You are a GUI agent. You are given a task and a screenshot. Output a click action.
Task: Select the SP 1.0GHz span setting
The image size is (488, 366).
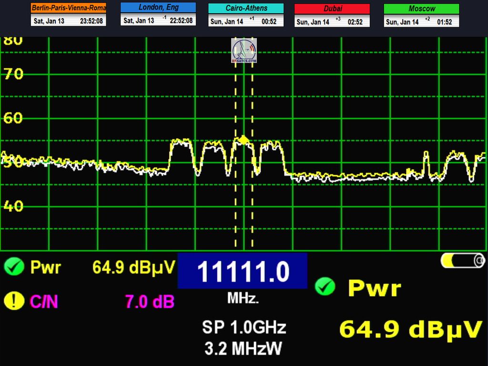coord(244,327)
